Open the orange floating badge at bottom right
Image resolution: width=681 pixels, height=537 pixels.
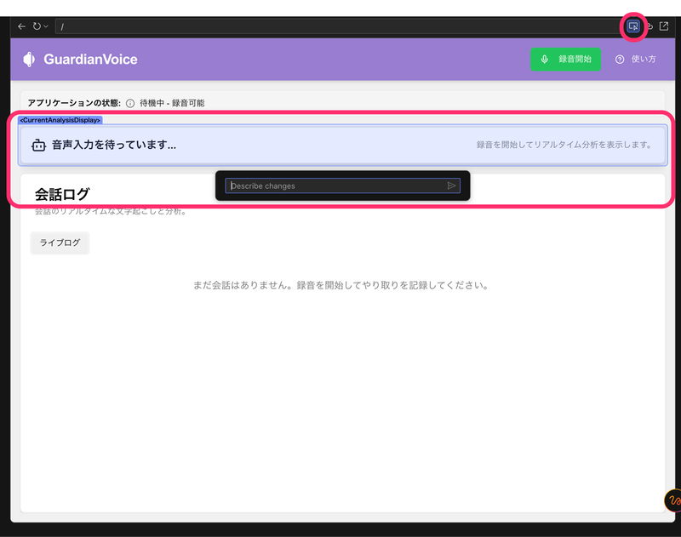tap(672, 500)
